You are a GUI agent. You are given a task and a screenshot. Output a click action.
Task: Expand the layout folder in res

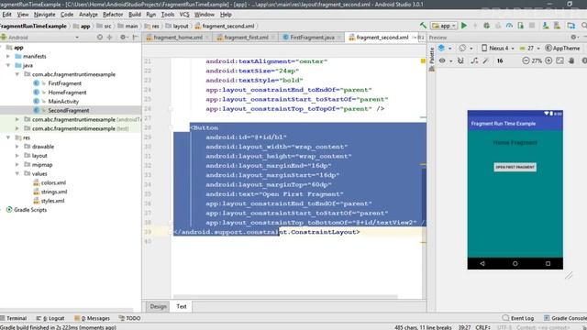click(x=17, y=155)
